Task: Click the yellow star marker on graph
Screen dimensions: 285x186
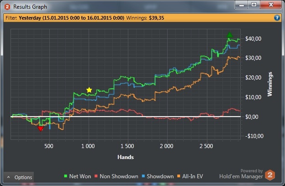Action: click(89, 90)
